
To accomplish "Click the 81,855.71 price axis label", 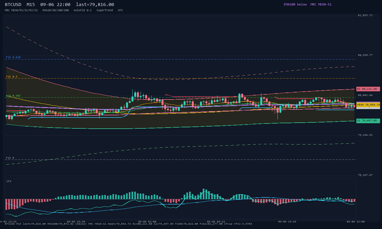I will 365,15.
